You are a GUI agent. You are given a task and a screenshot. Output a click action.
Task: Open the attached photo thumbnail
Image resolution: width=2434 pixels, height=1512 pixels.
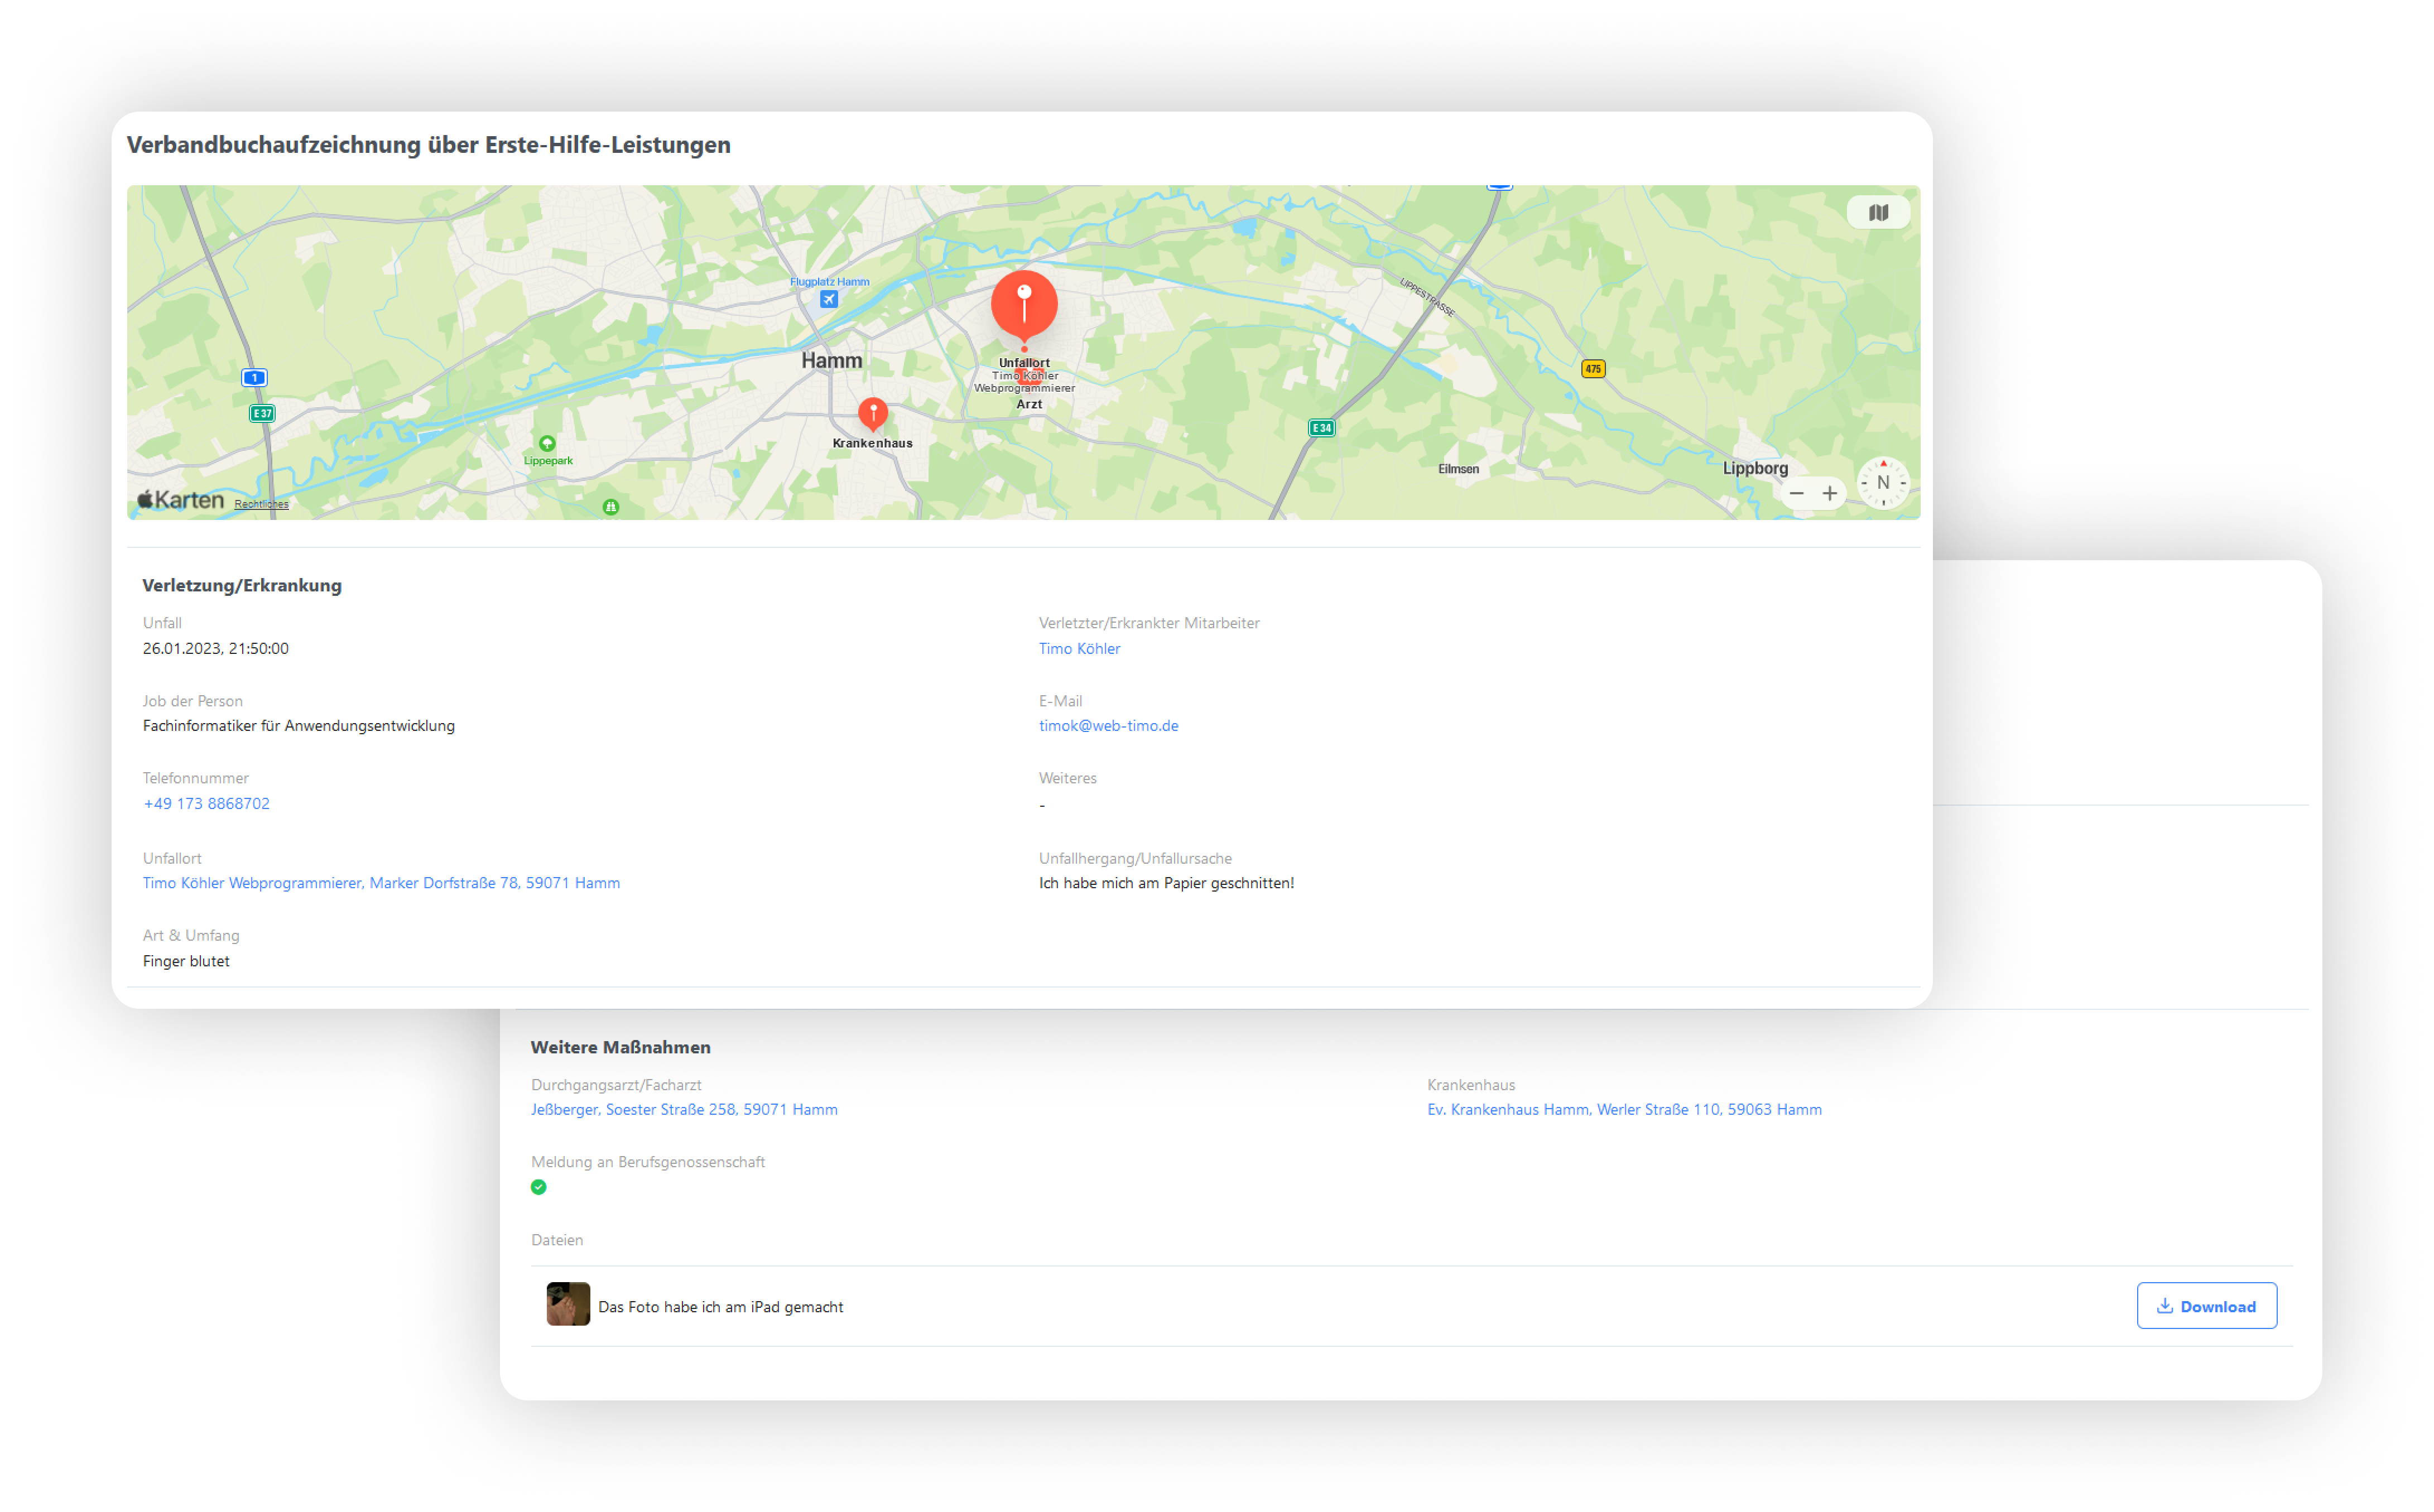[x=568, y=1304]
